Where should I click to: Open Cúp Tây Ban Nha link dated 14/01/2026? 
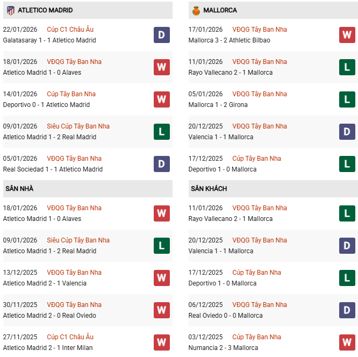tap(71, 94)
